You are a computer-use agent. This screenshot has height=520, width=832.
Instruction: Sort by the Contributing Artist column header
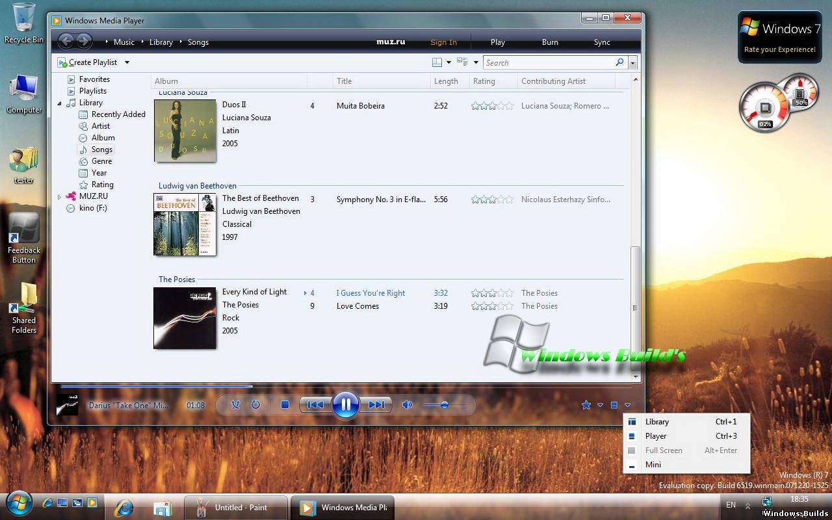point(565,81)
